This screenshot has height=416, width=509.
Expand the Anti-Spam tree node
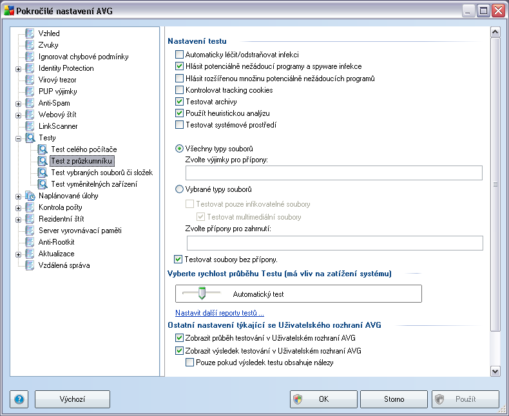[x=19, y=104]
